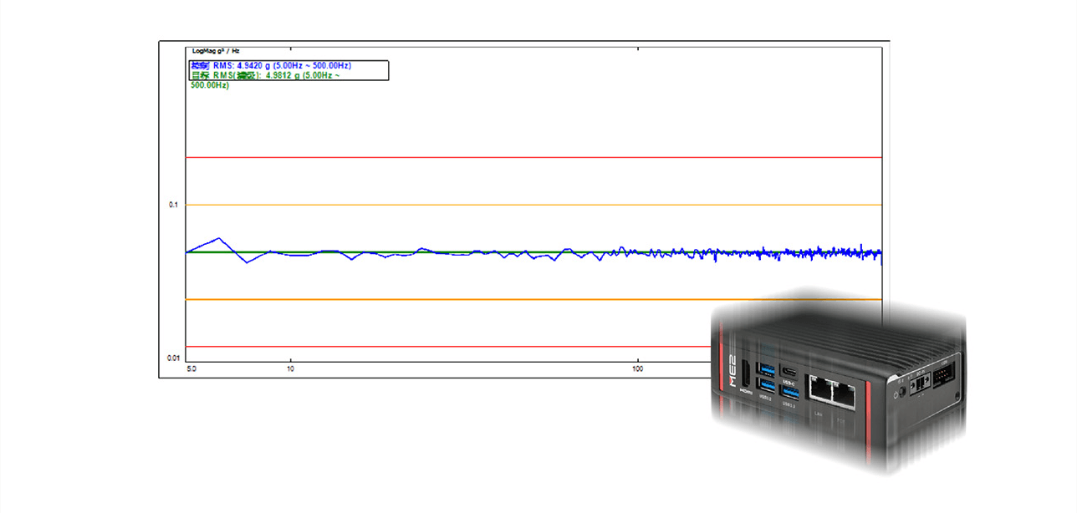Click the upper-left blue USB port

click(767, 368)
